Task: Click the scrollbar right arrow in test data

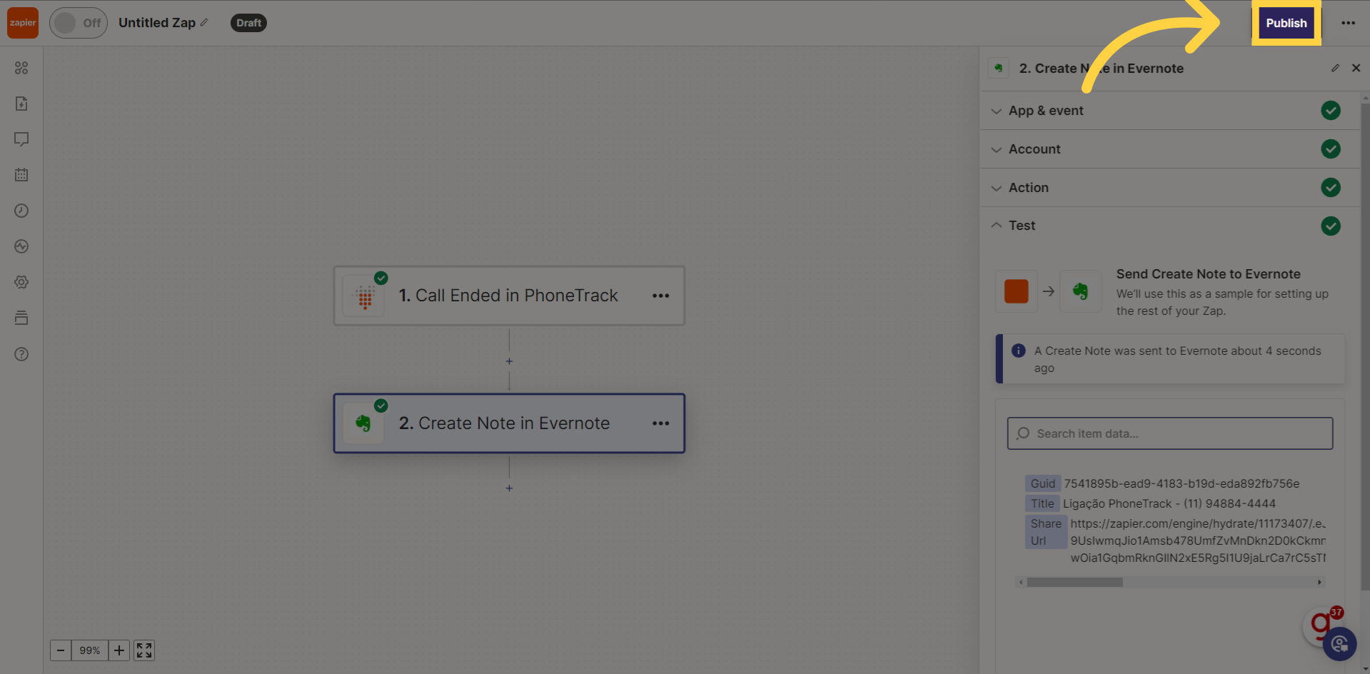Action: pyautogui.click(x=1319, y=583)
